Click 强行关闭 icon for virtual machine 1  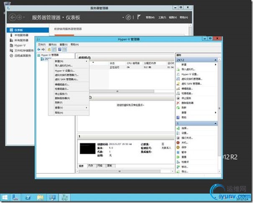(178, 138)
